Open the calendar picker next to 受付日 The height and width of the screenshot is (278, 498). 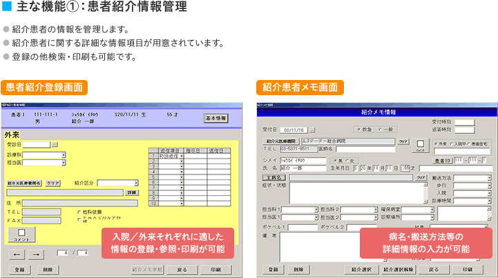tap(312, 130)
